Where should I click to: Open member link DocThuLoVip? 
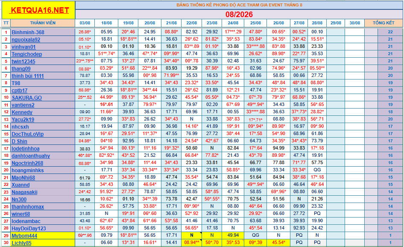(28, 134)
